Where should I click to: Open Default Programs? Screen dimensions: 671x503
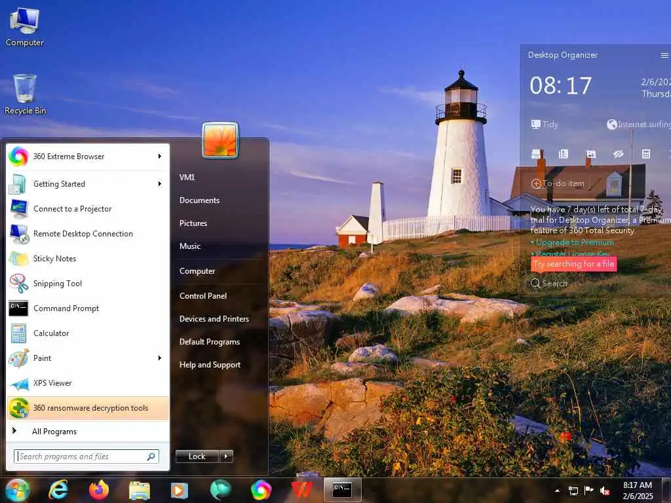coord(210,342)
